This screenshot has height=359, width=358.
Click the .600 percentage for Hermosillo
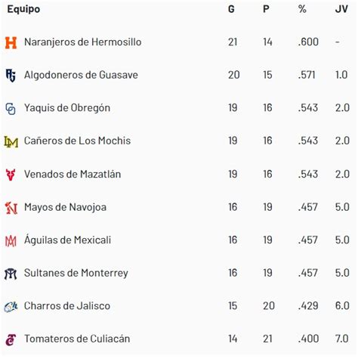coord(308,42)
